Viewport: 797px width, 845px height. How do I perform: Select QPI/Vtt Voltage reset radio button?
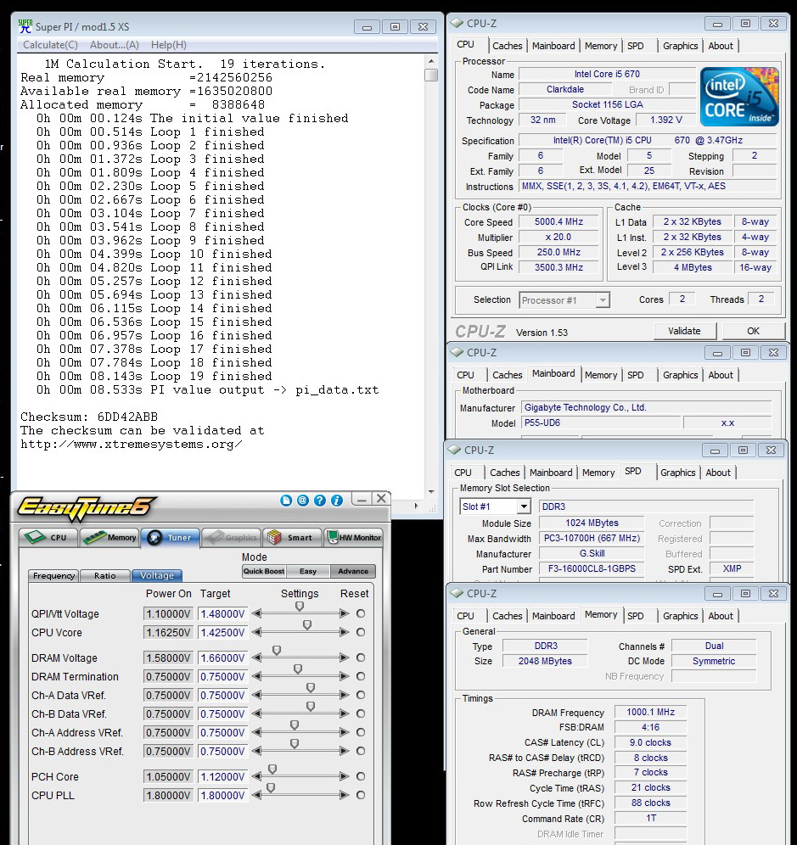tap(361, 613)
